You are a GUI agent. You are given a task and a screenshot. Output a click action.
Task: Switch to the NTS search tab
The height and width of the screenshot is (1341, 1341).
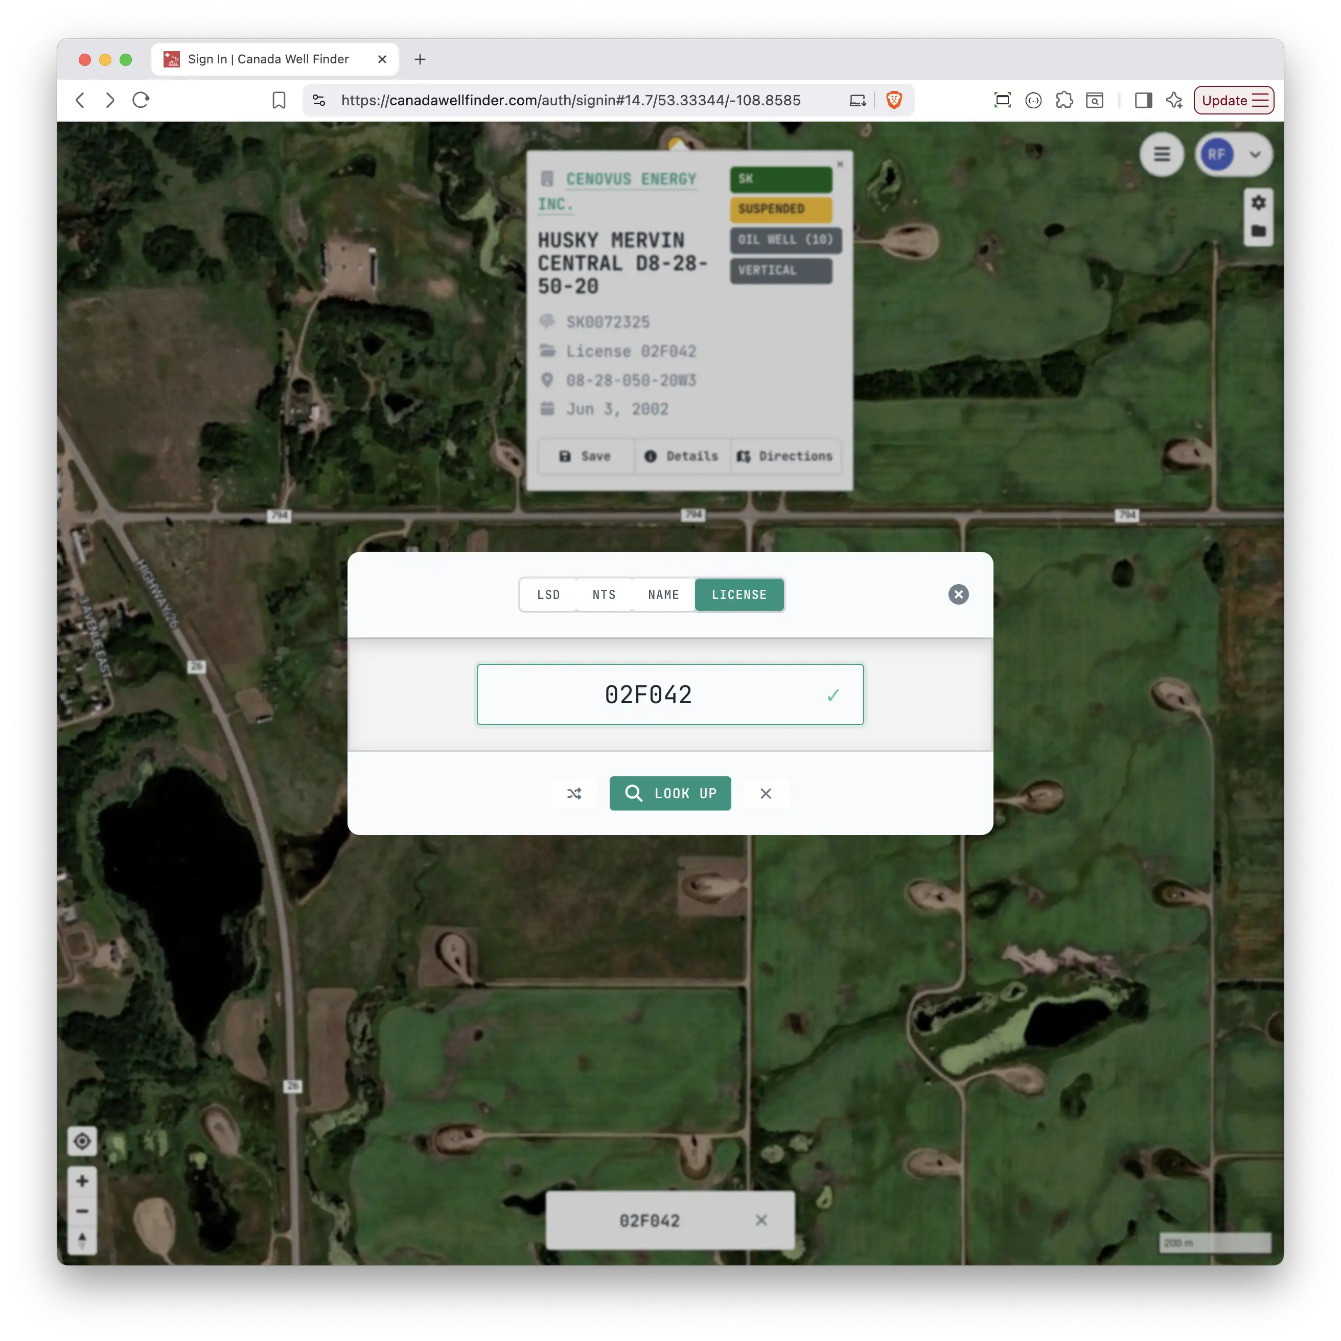603,594
